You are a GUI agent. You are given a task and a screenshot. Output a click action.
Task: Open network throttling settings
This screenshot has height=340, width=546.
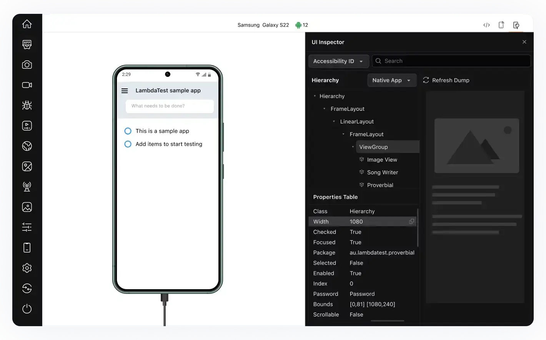point(27,187)
